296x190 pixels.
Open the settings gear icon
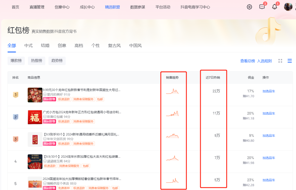coord(249,7)
